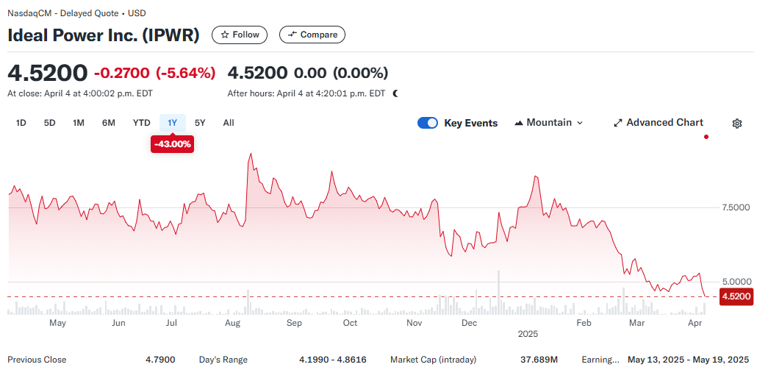The height and width of the screenshot is (367, 757).
Task: Click the 2025 year label on axis
Action: [x=528, y=334]
